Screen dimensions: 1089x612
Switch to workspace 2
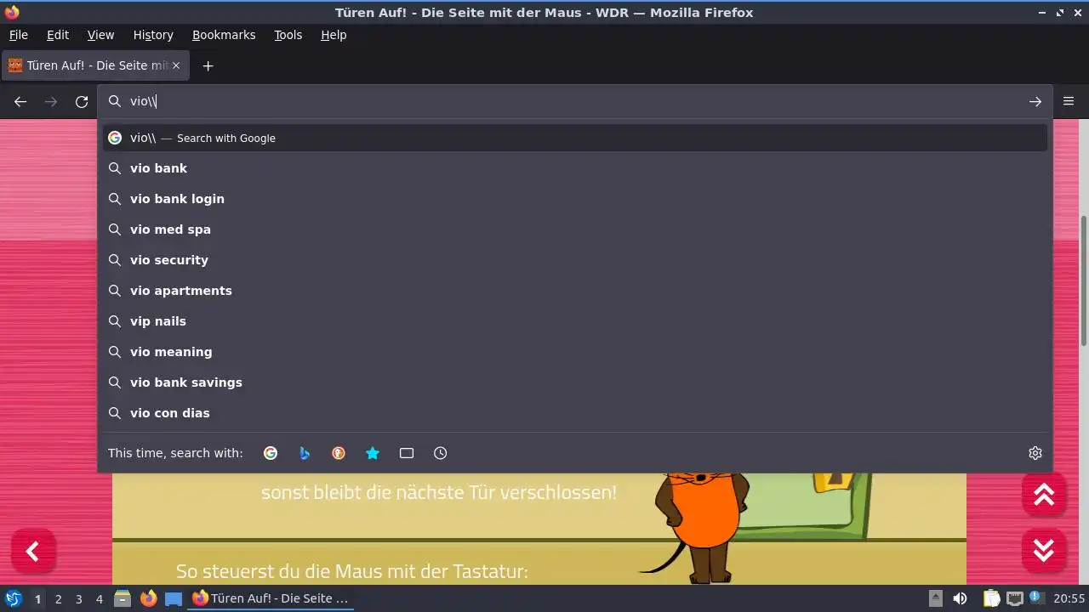click(58, 599)
